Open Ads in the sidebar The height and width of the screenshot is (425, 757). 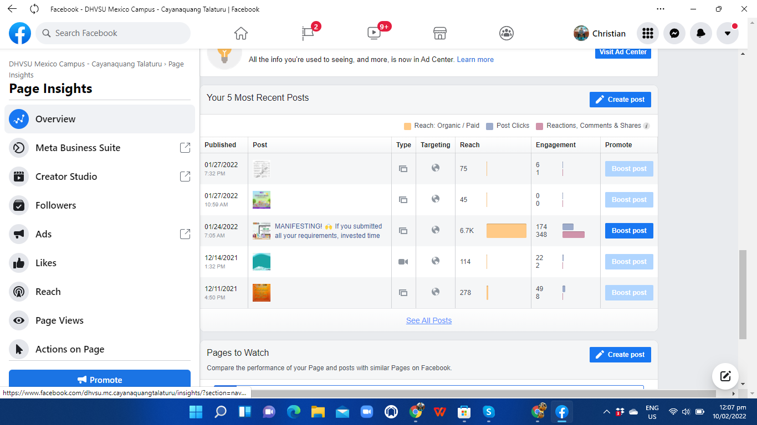100,234
